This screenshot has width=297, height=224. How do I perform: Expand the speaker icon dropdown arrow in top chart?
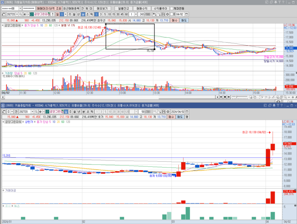[28, 14]
